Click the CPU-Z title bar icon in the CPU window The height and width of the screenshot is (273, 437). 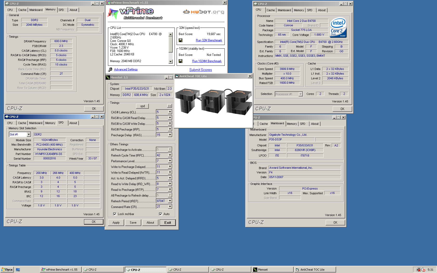[255, 4]
